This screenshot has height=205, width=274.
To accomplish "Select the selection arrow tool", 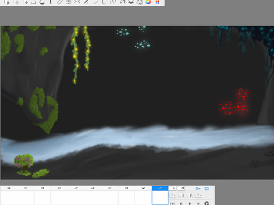I will [7, 2].
